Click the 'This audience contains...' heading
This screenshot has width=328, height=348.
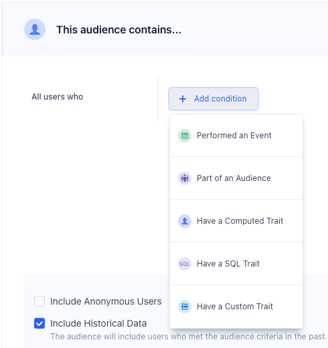coord(118,30)
